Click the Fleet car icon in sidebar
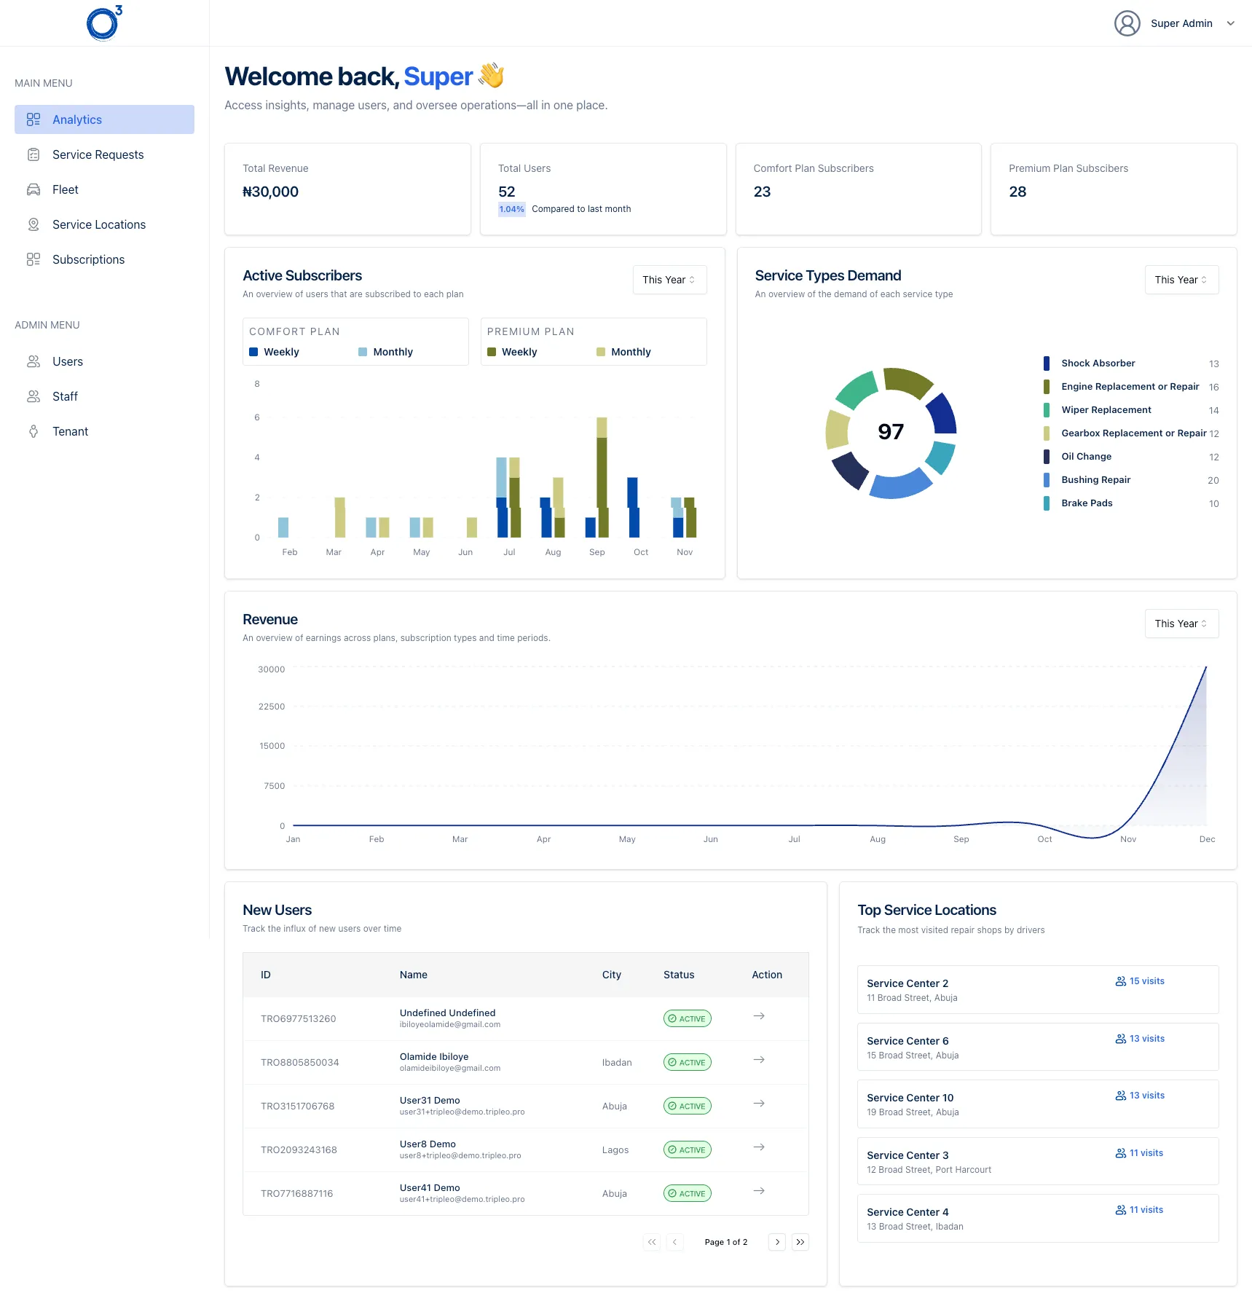1252x1301 pixels. (34, 189)
